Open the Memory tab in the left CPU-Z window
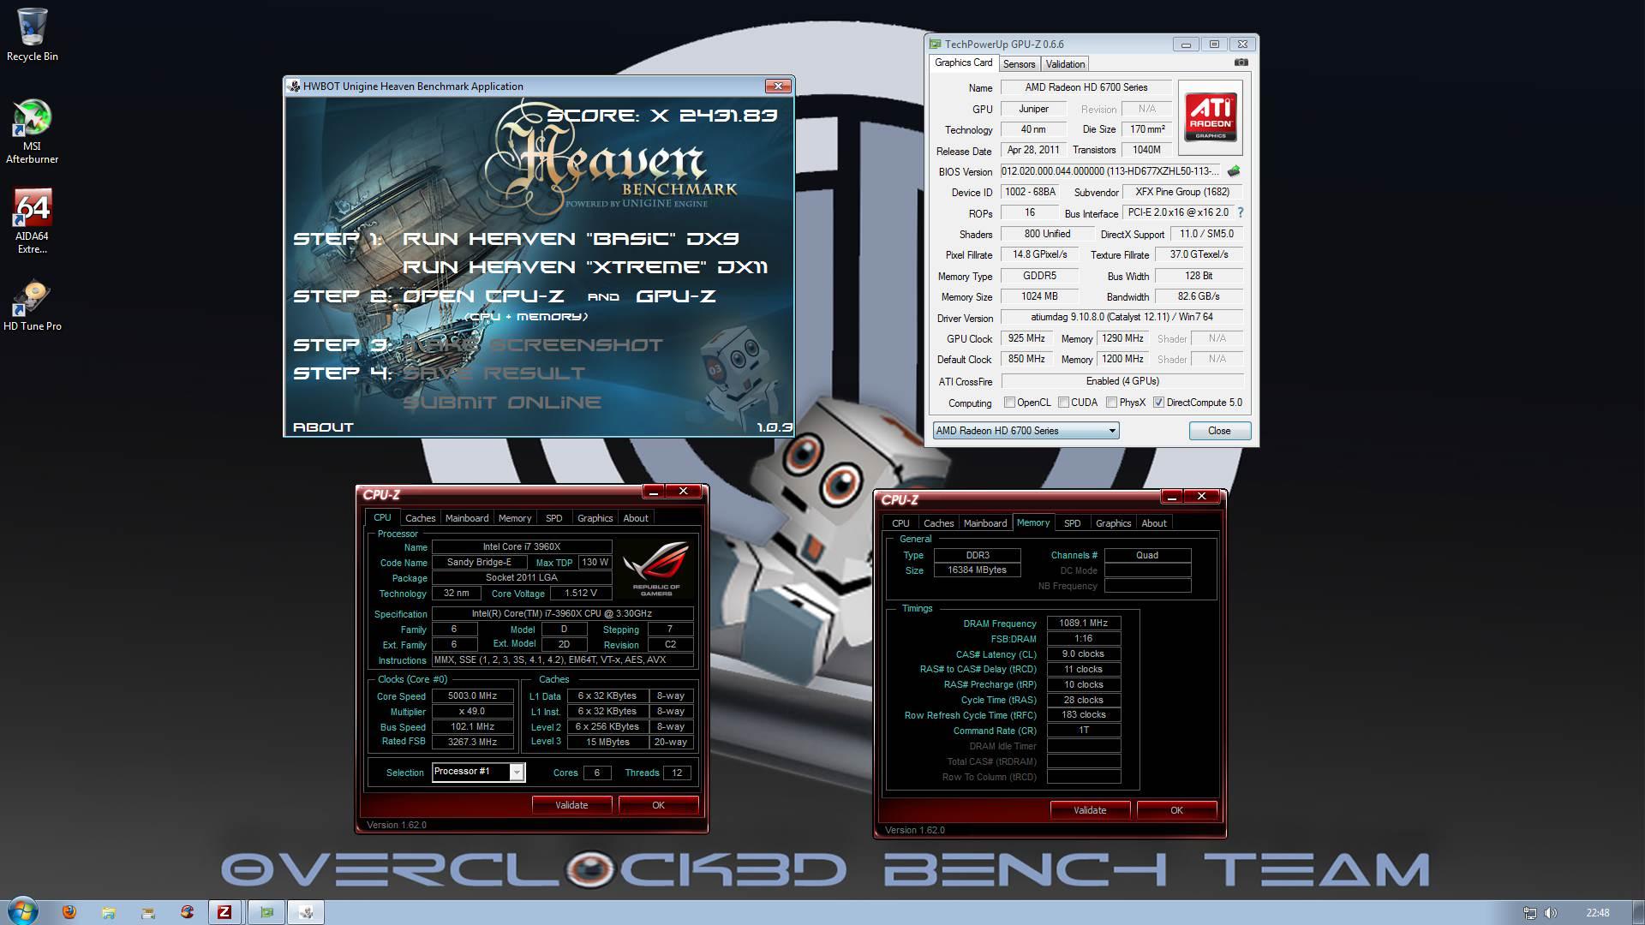This screenshot has width=1645, height=925. (515, 518)
